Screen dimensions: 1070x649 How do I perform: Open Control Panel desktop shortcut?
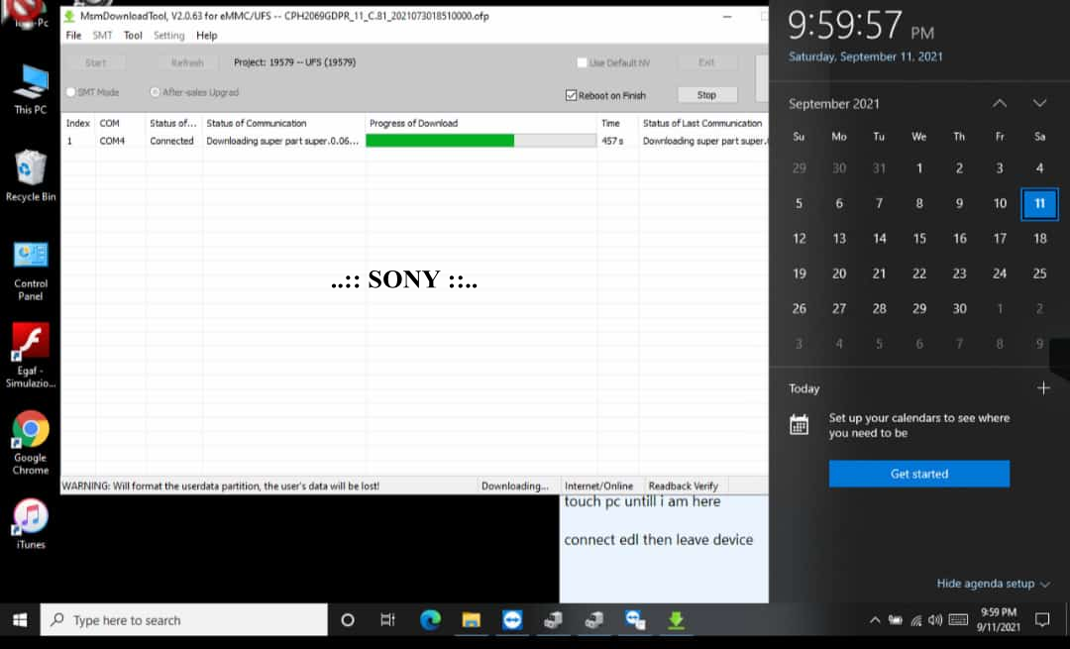point(31,270)
